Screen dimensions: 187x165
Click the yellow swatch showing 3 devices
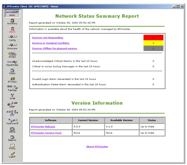[x=153, y=43]
